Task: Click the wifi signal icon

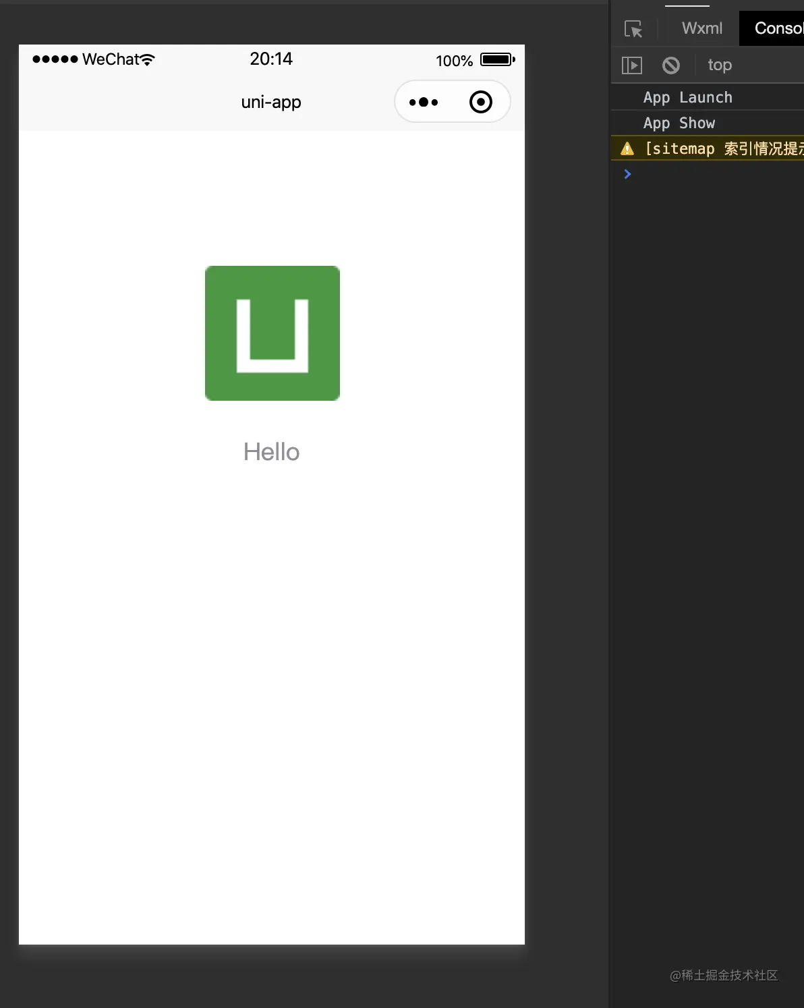Action: pyautogui.click(x=148, y=60)
